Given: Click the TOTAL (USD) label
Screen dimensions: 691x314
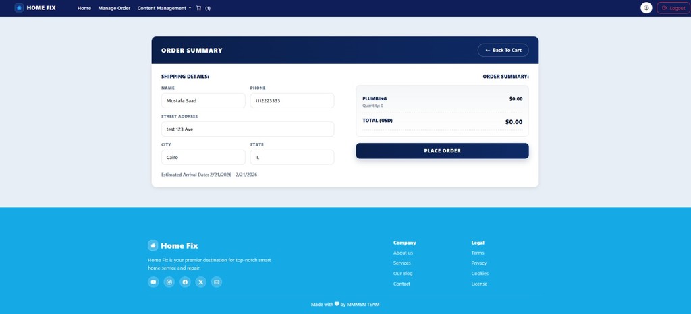Looking at the screenshot, I should pyautogui.click(x=377, y=120).
